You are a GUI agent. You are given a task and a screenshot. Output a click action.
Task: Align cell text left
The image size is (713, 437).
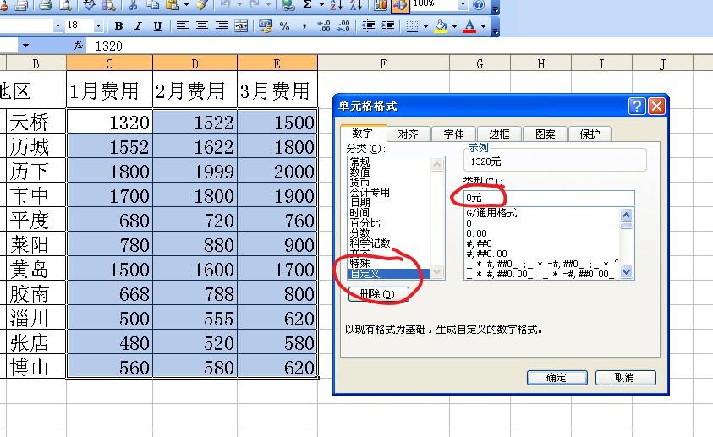point(183,26)
